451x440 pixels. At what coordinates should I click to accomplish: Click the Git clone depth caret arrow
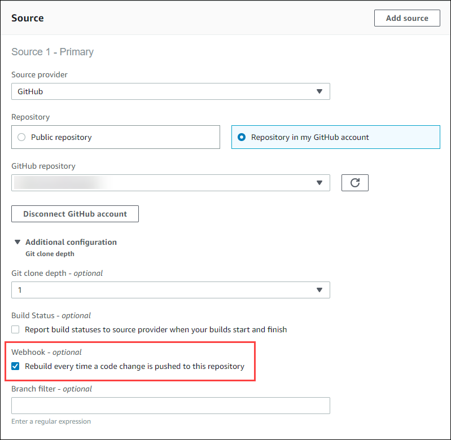(x=319, y=290)
